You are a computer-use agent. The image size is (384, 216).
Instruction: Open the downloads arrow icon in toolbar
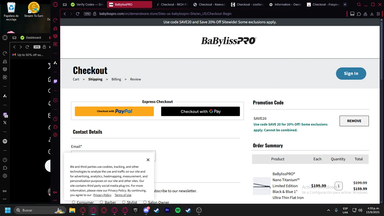point(372,14)
